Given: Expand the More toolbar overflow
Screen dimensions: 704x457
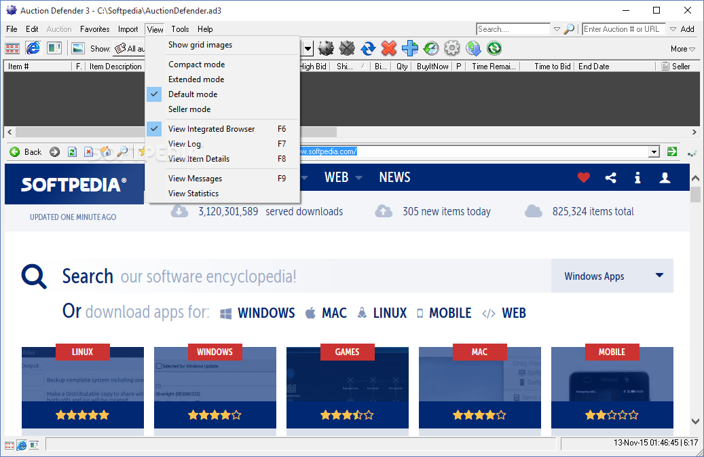Looking at the screenshot, I should 682,49.
